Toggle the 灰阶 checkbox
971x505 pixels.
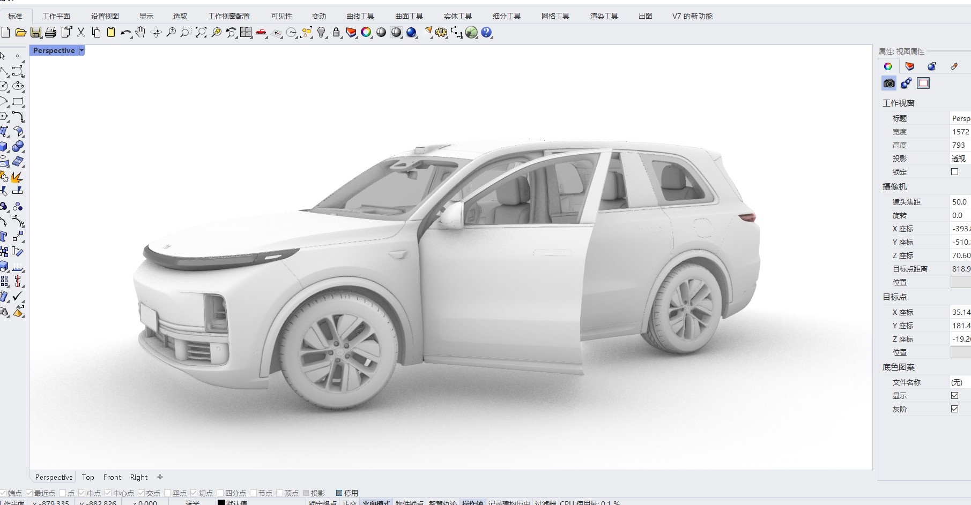955,409
